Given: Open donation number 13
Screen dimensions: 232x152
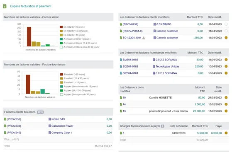Looking at the screenshot, I should pos(124,111).
